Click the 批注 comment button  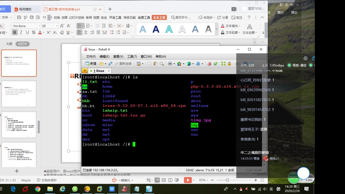click(237, 18)
